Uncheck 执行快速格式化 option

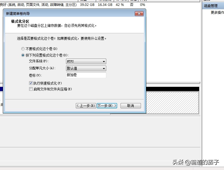point(31,83)
